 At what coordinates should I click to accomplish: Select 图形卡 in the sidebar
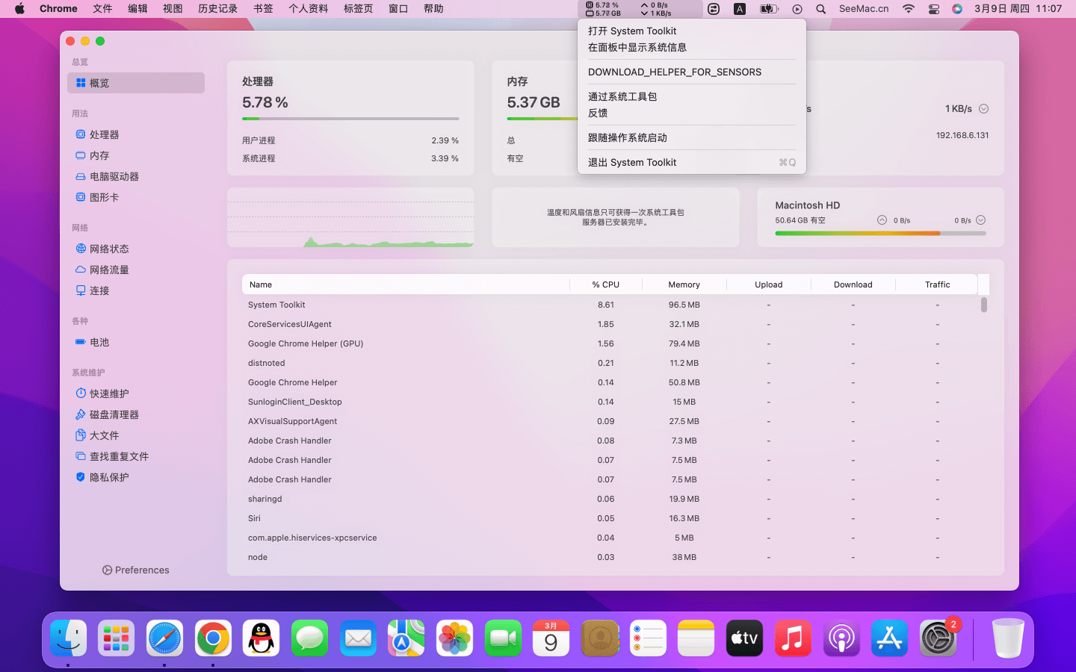pyautogui.click(x=104, y=197)
